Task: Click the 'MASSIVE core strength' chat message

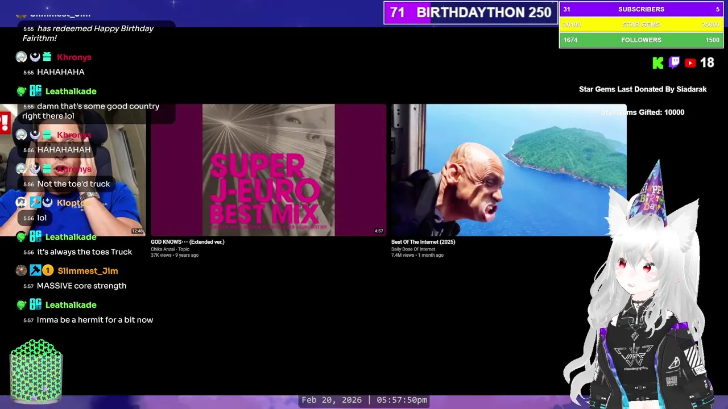Action: pos(81,286)
